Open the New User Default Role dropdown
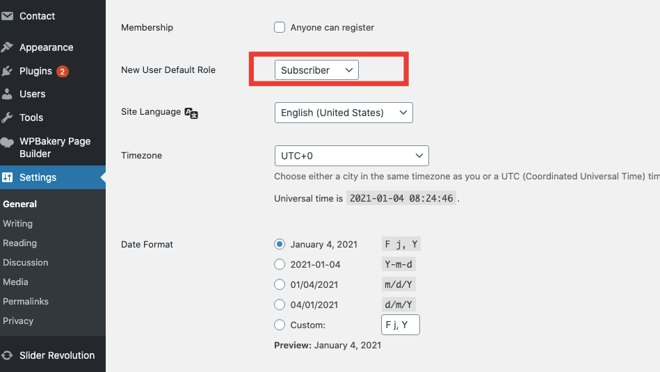 pos(316,70)
